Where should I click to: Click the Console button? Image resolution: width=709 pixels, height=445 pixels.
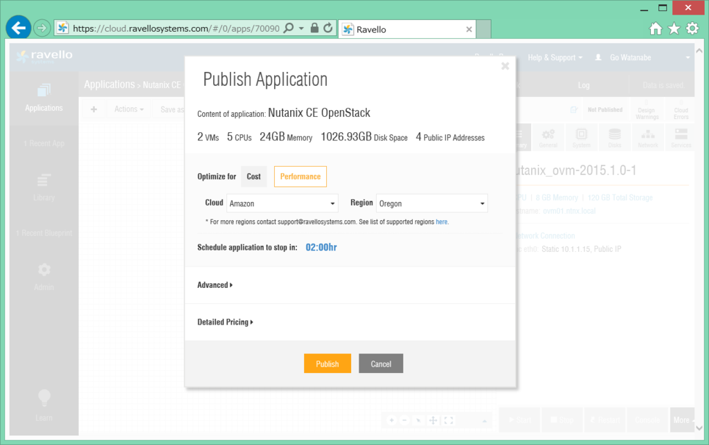pyautogui.click(x=647, y=419)
